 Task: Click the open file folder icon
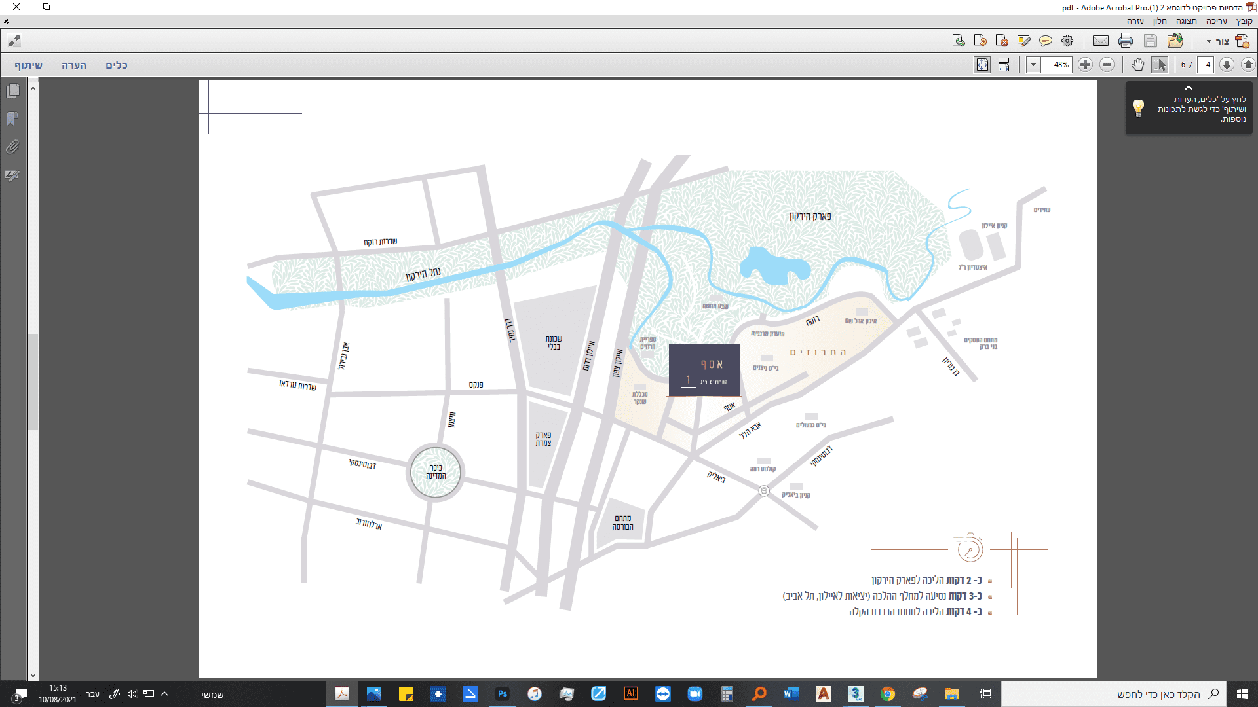click(1175, 41)
